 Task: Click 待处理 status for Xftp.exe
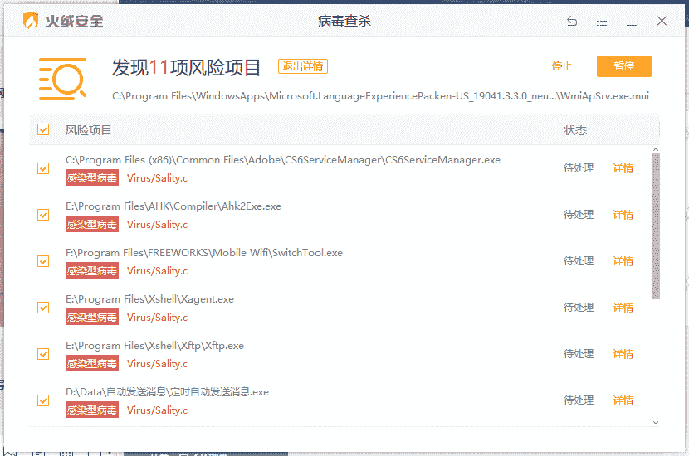pyautogui.click(x=579, y=354)
